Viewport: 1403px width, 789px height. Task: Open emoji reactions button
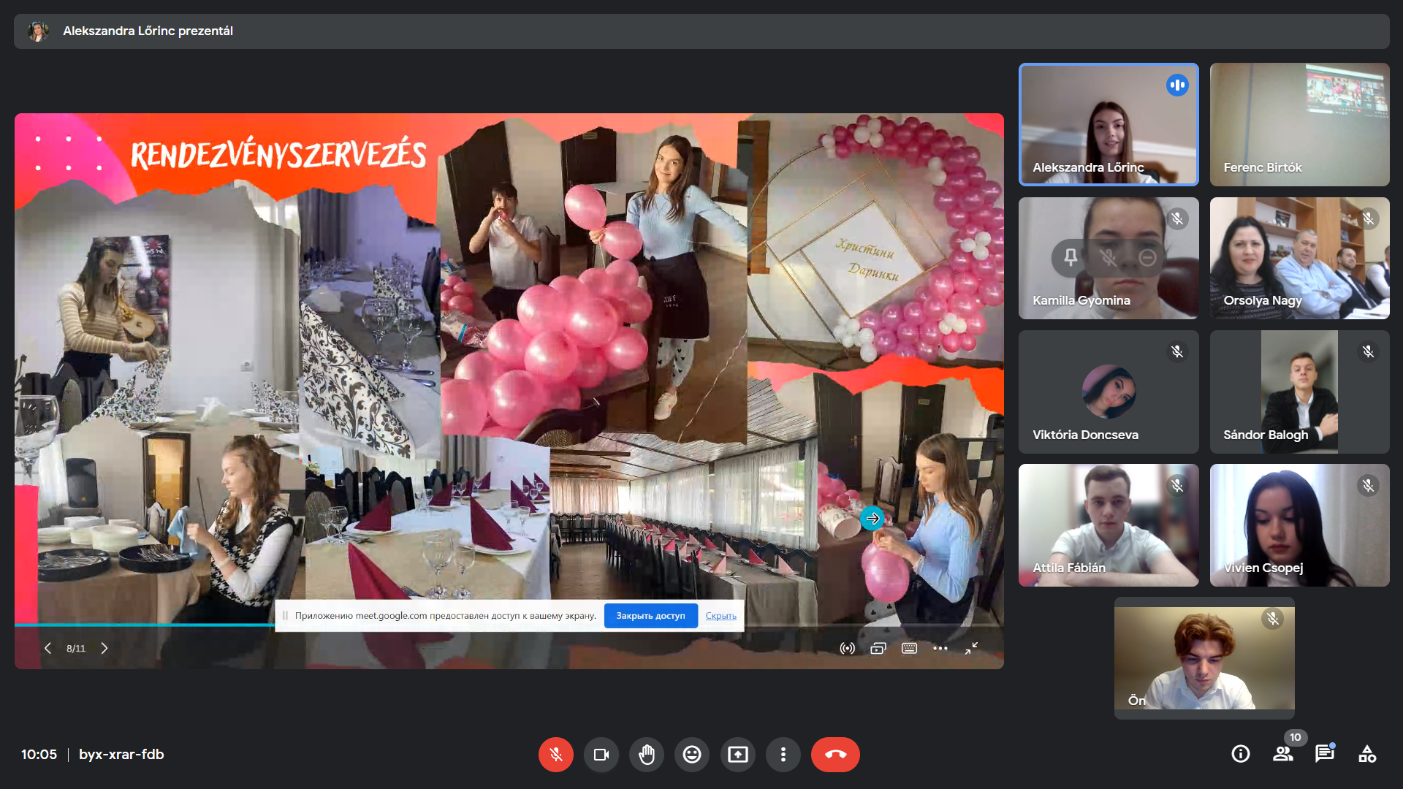tap(692, 755)
